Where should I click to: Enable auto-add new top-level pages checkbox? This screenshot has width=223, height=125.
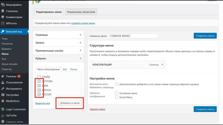pos(116,84)
